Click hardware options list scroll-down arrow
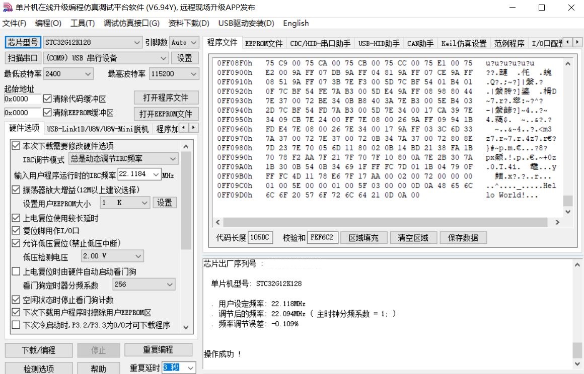The height and width of the screenshot is (374, 584). (x=186, y=328)
